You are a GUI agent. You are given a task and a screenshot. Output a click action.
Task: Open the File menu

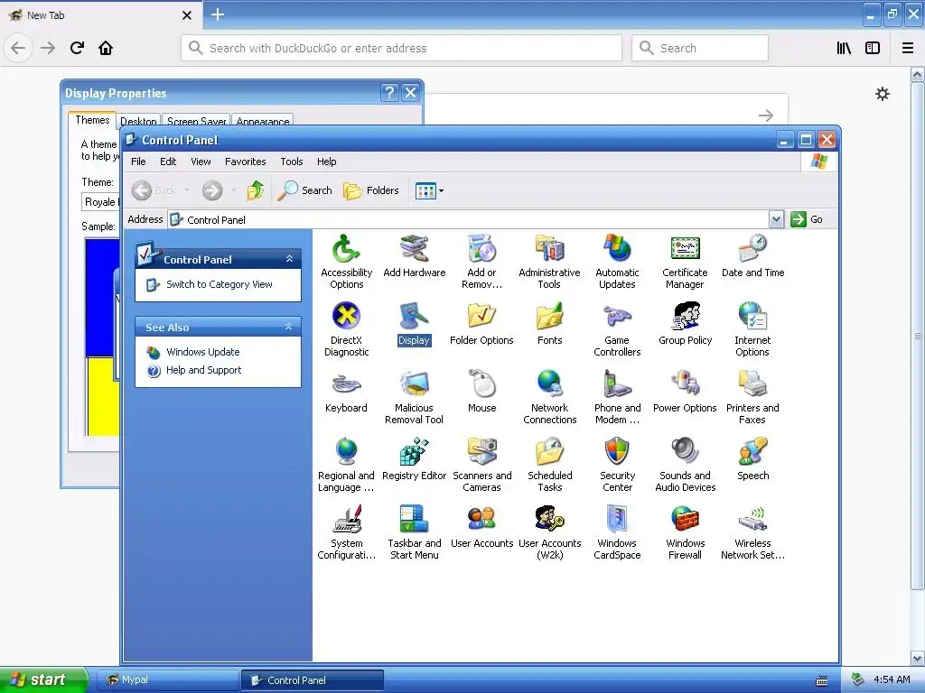pos(138,162)
